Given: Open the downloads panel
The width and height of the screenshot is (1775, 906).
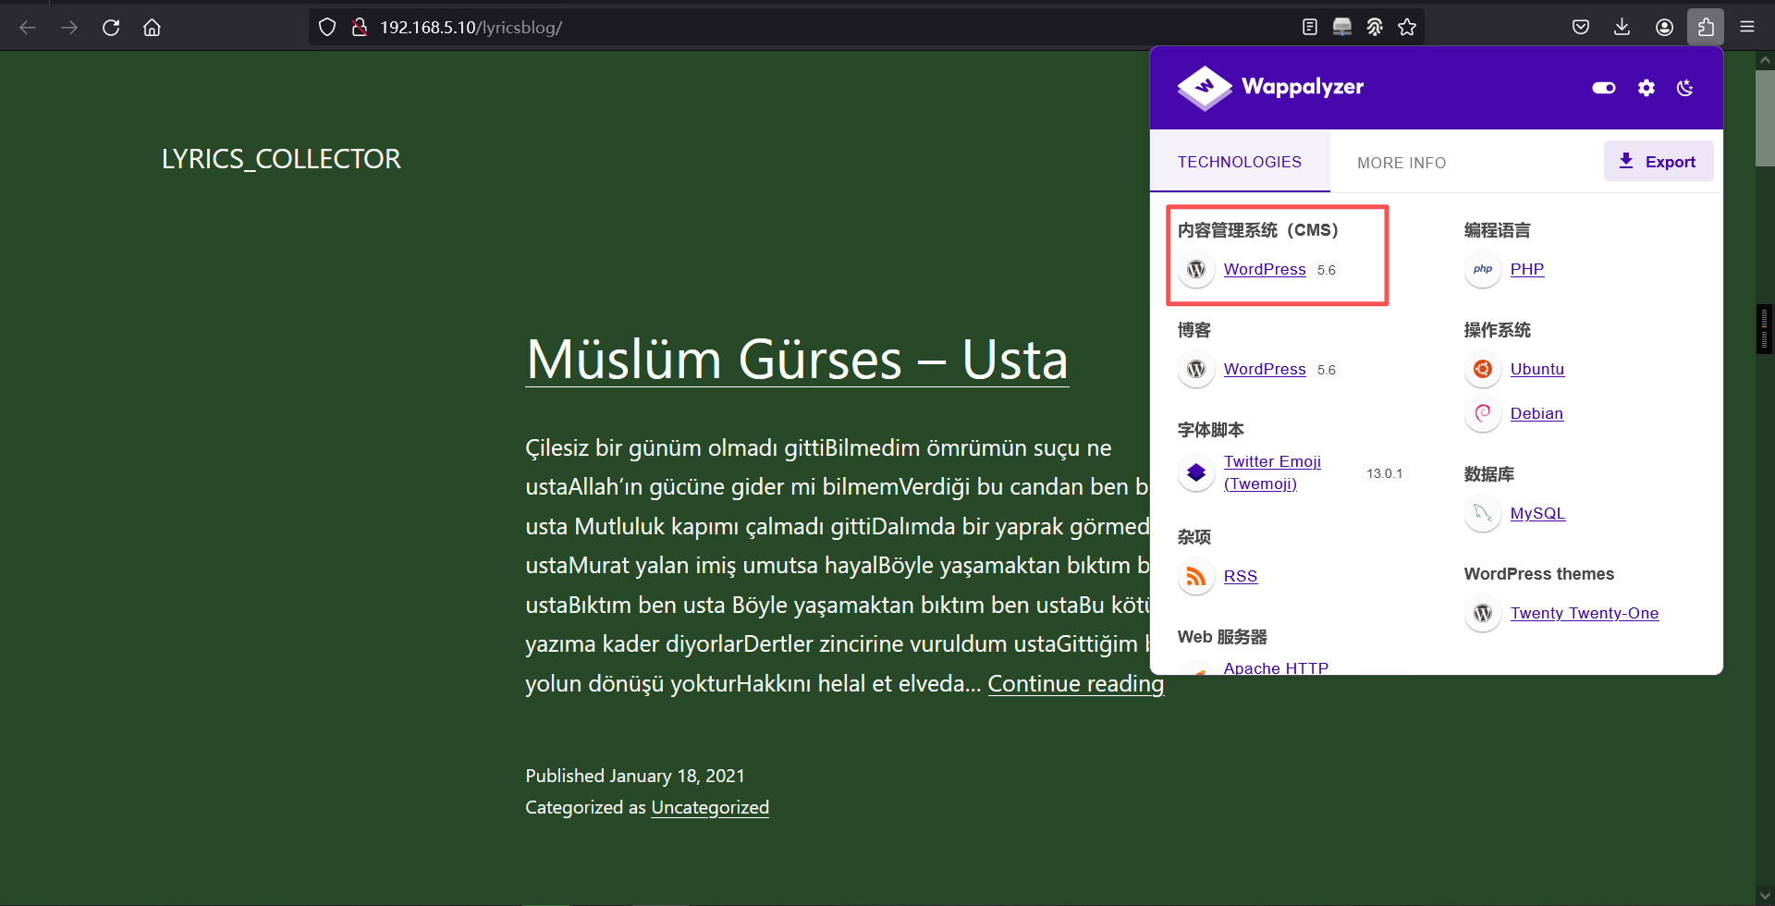Looking at the screenshot, I should pyautogui.click(x=1622, y=28).
